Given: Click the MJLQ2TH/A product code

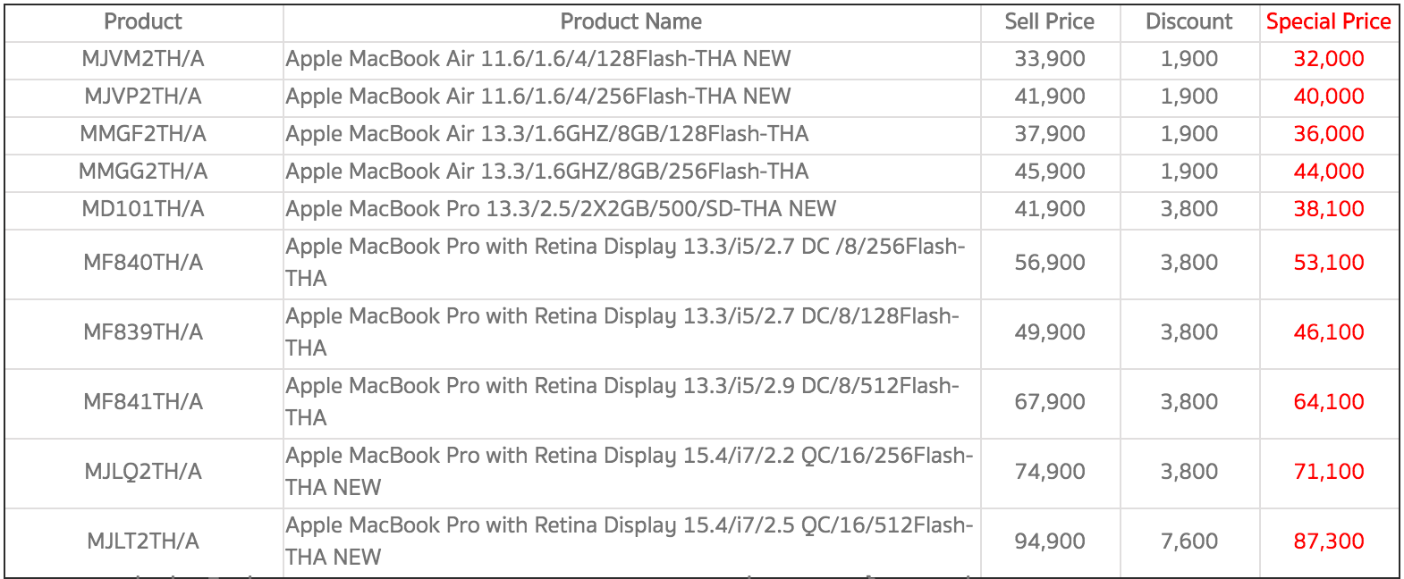Looking at the screenshot, I should point(143,472).
